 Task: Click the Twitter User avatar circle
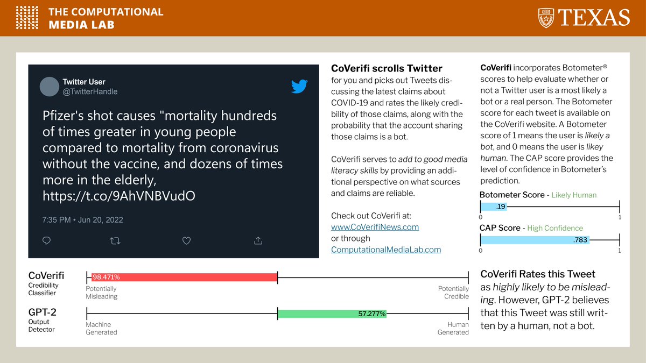(49, 87)
